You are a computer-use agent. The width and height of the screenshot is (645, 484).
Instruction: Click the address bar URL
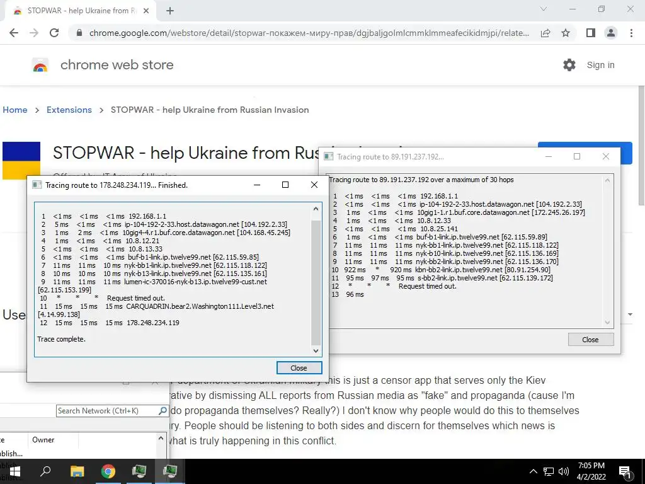coord(309,33)
